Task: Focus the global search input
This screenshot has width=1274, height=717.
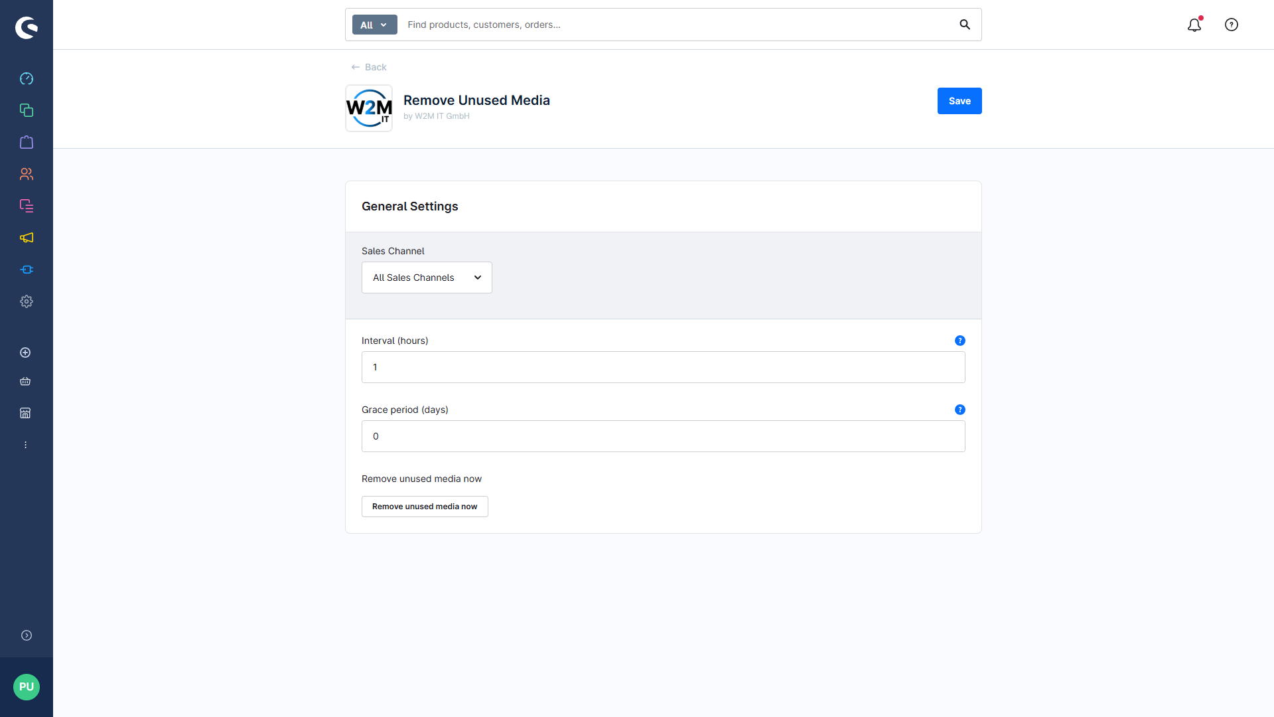Action: (x=677, y=25)
